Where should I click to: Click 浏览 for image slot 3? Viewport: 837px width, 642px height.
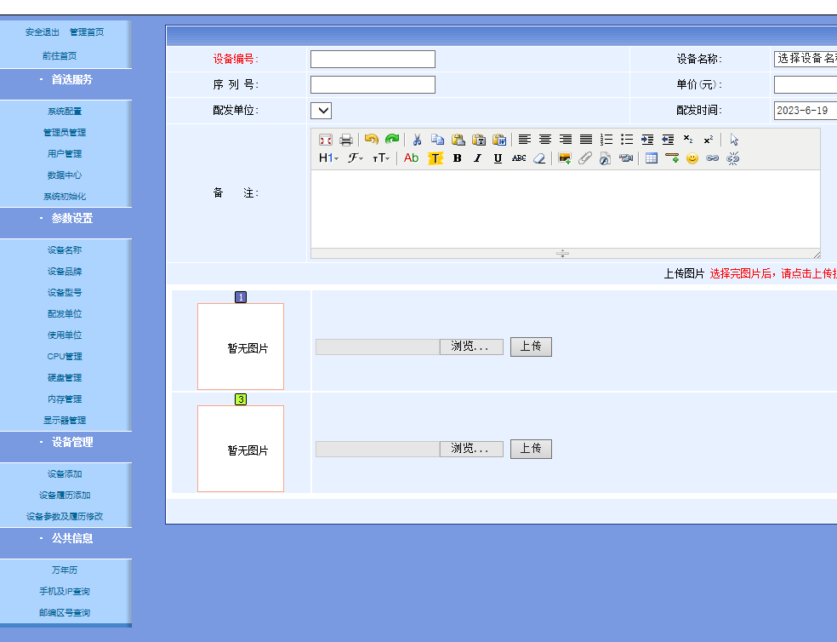click(x=471, y=449)
